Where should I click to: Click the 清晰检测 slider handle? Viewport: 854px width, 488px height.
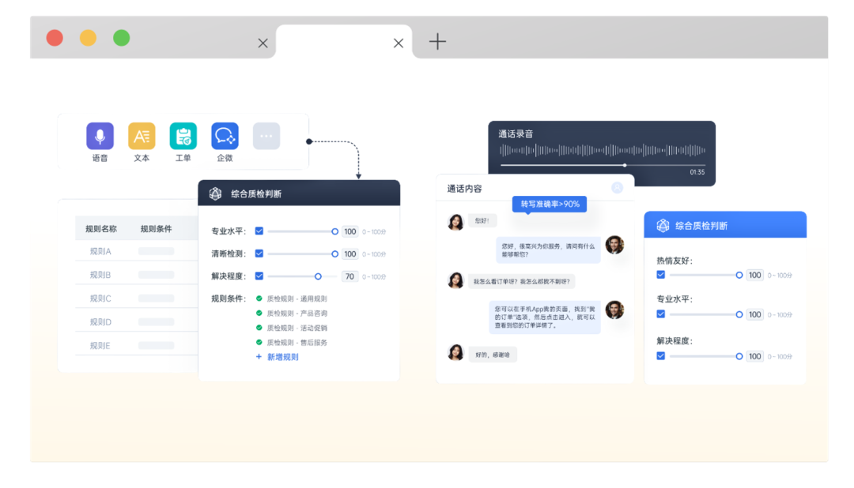point(335,254)
